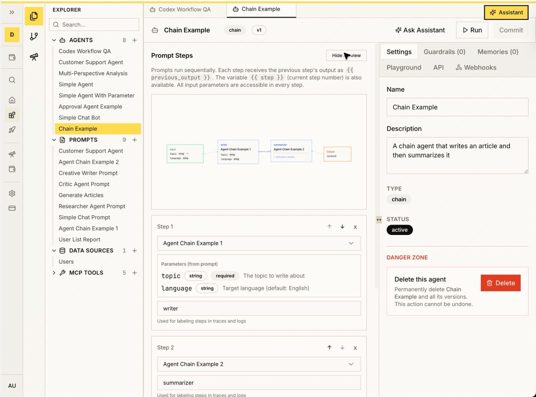Open the git branch icon
The height and width of the screenshot is (397, 536).
(34, 36)
